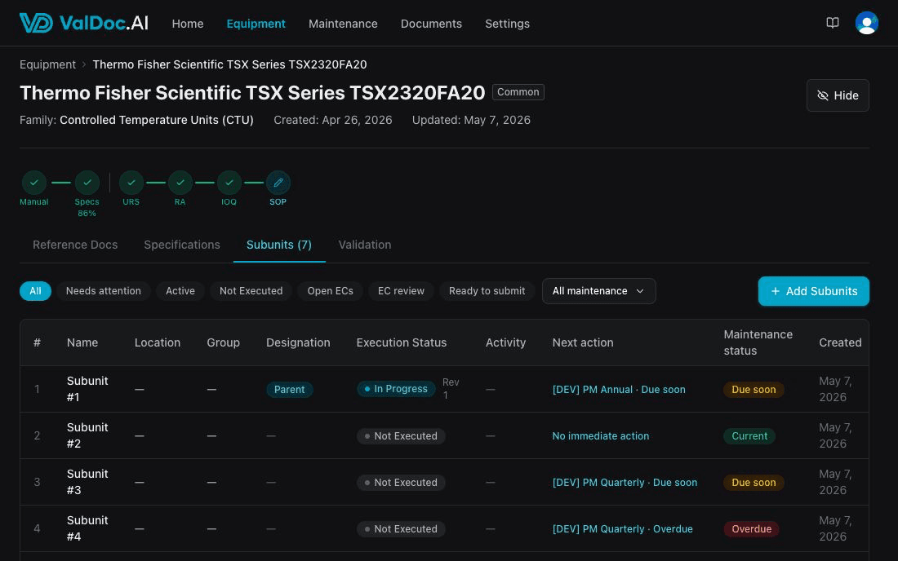898x561 pixels.
Task: Click the Maintenance status column header
Action: point(758,342)
